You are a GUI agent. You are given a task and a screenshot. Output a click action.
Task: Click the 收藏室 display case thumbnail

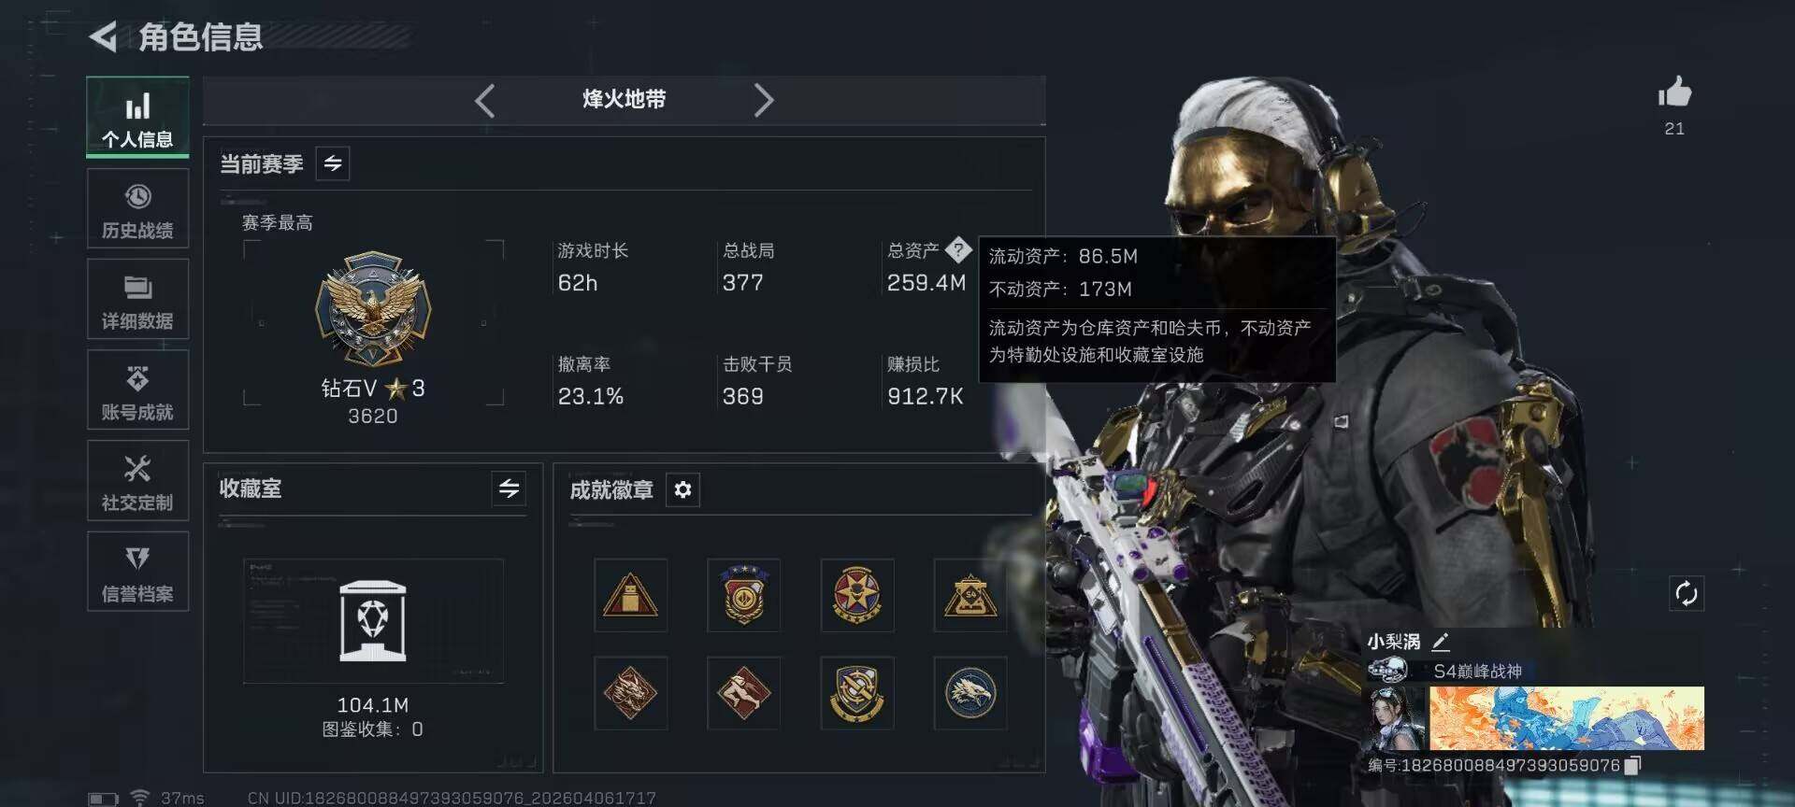point(373,621)
